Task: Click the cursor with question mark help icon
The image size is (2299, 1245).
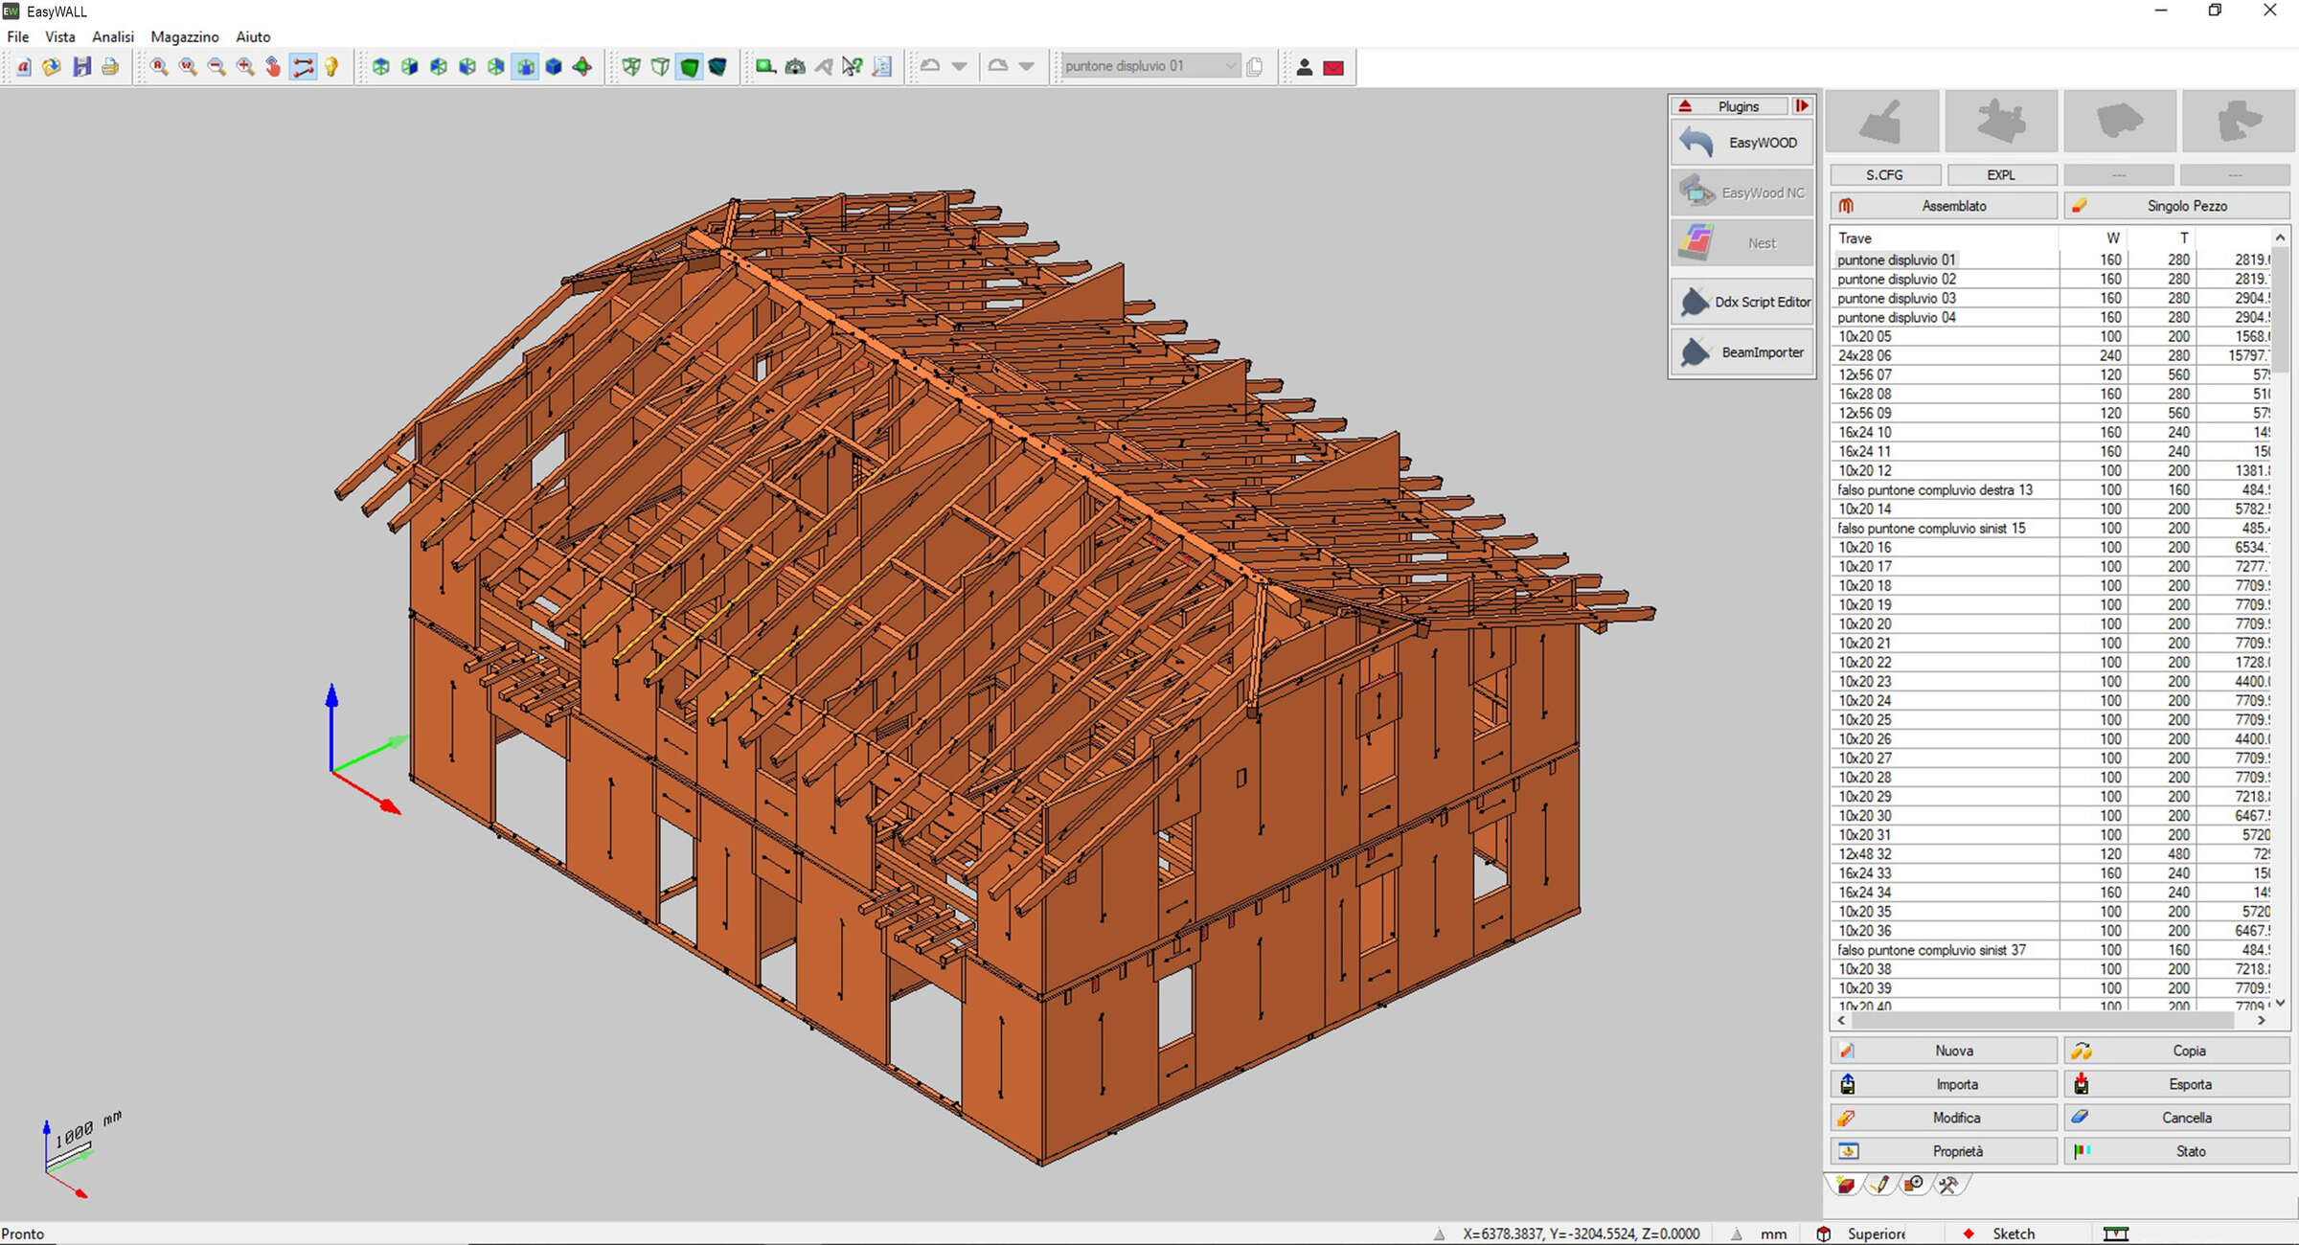Action: point(853,67)
